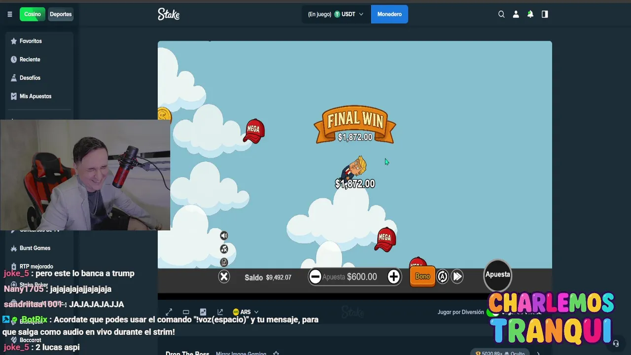631x355 pixels.
Task: Click the Saldo $9,492.07 balance
Action: tap(268, 277)
